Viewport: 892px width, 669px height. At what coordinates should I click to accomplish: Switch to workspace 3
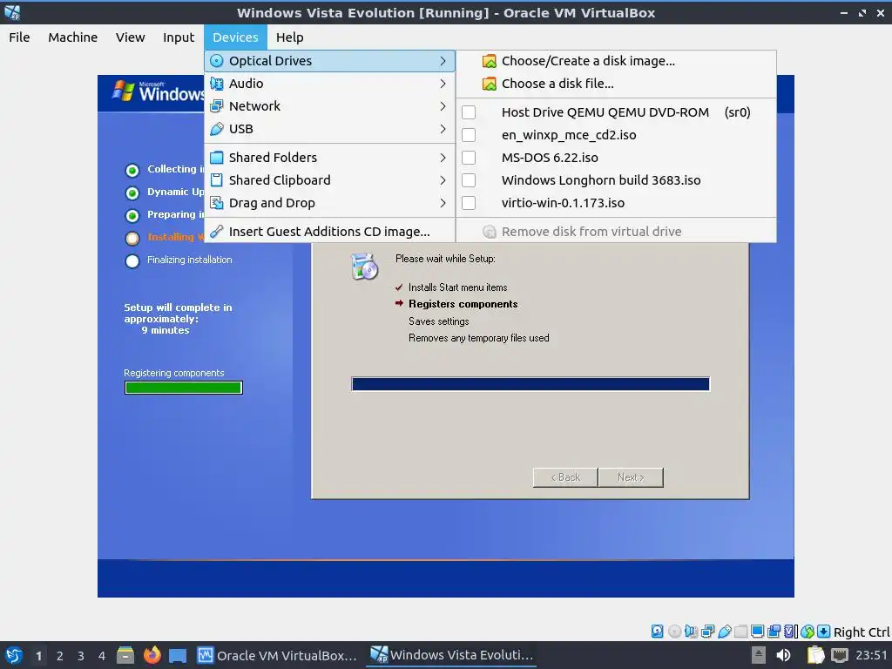81,656
